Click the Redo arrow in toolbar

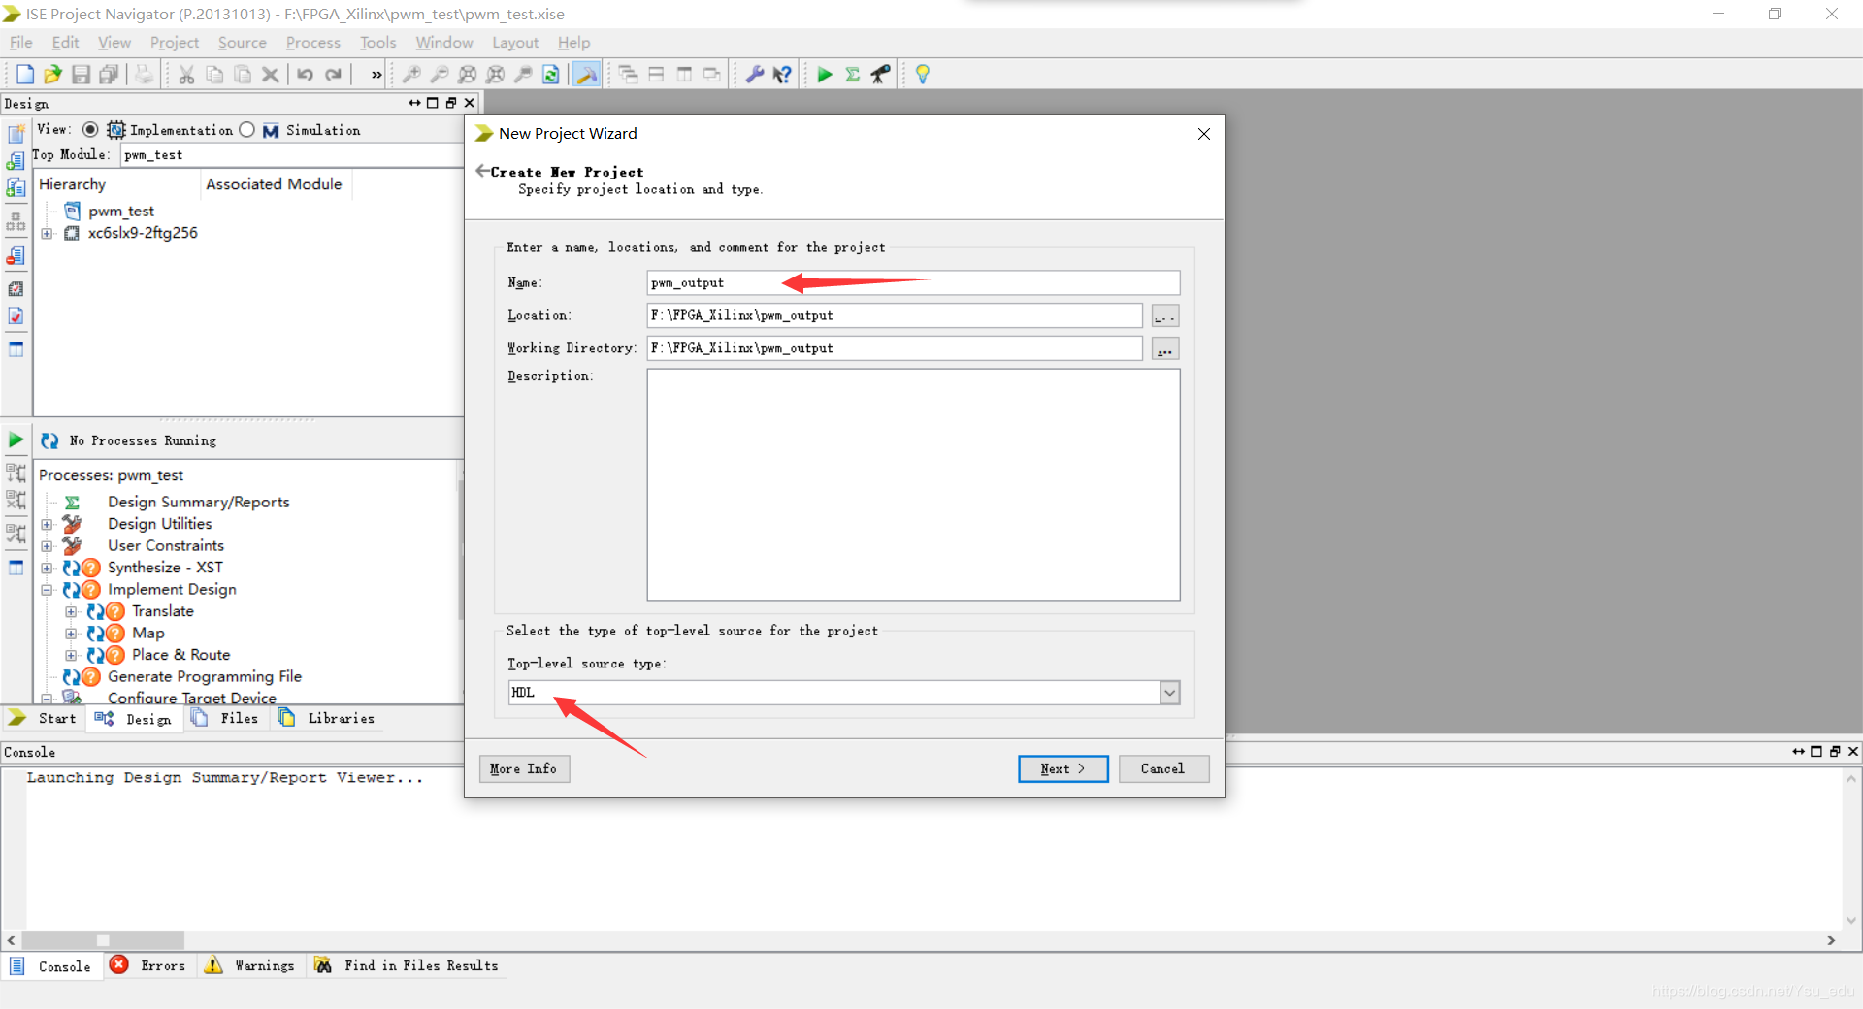(333, 75)
